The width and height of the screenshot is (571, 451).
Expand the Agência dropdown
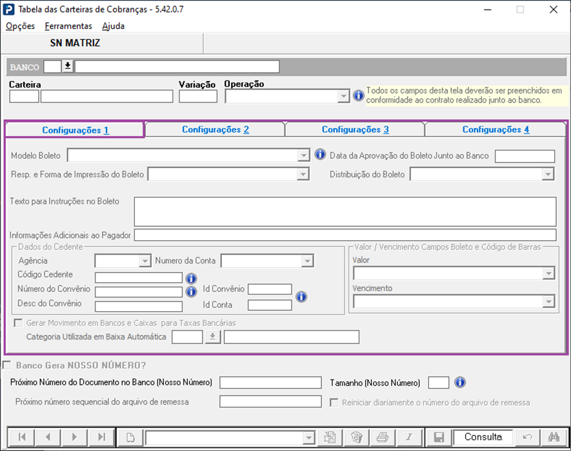[x=145, y=261]
